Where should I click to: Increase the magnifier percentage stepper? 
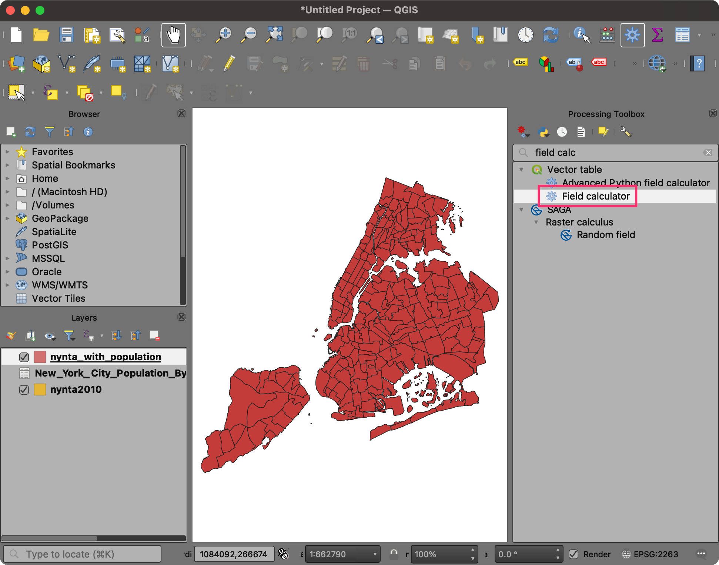pos(473,550)
